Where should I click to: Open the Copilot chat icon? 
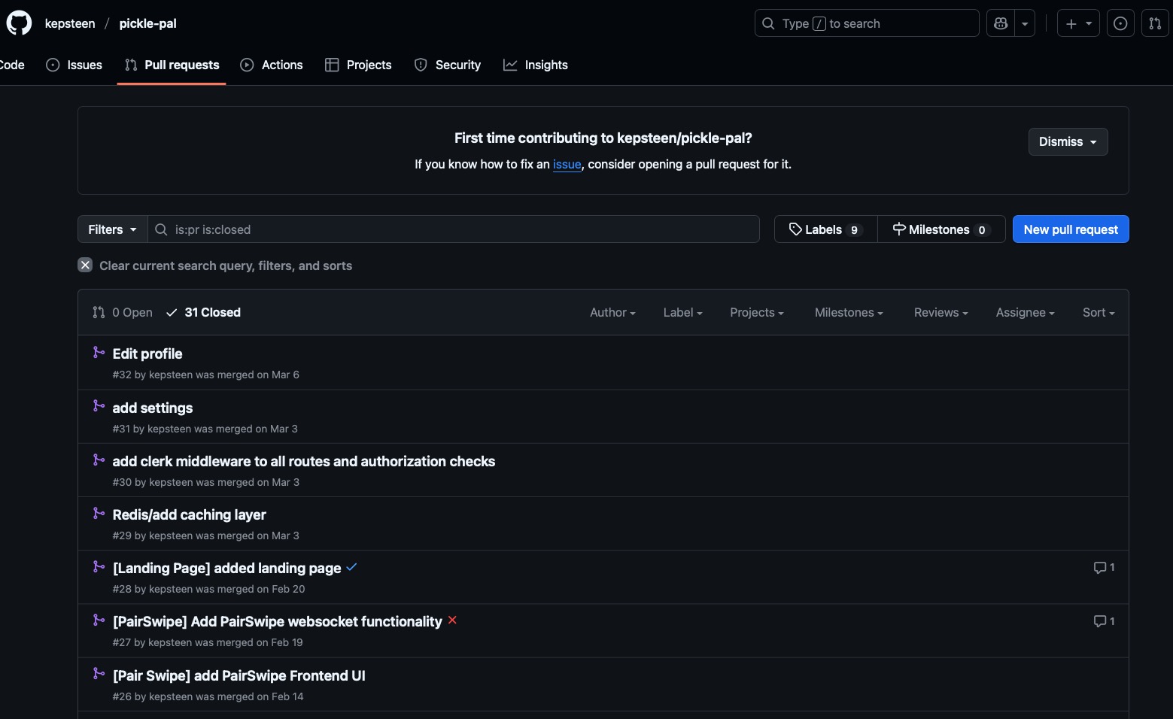pos(1000,23)
